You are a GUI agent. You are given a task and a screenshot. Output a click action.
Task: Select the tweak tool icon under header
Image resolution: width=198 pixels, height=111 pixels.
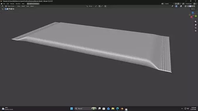pyautogui.click(x=3, y=9)
